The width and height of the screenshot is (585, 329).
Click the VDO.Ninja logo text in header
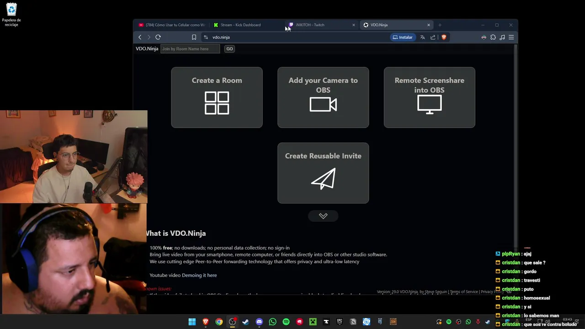point(147,49)
